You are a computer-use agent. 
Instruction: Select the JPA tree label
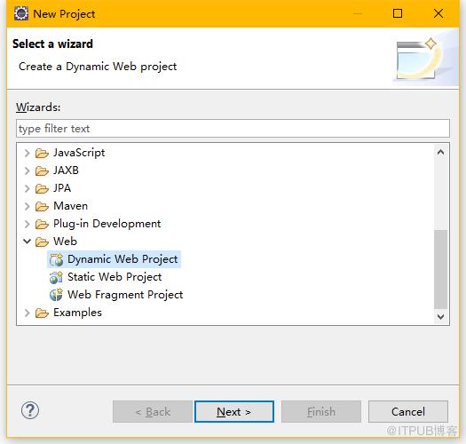tap(62, 188)
